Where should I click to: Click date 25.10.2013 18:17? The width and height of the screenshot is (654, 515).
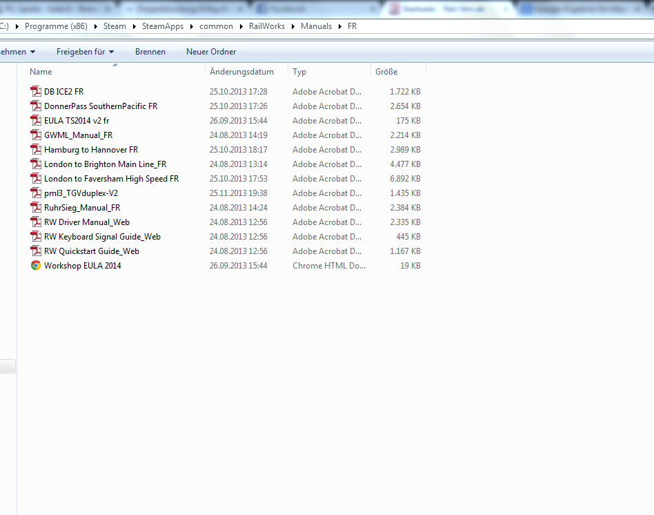pos(238,149)
